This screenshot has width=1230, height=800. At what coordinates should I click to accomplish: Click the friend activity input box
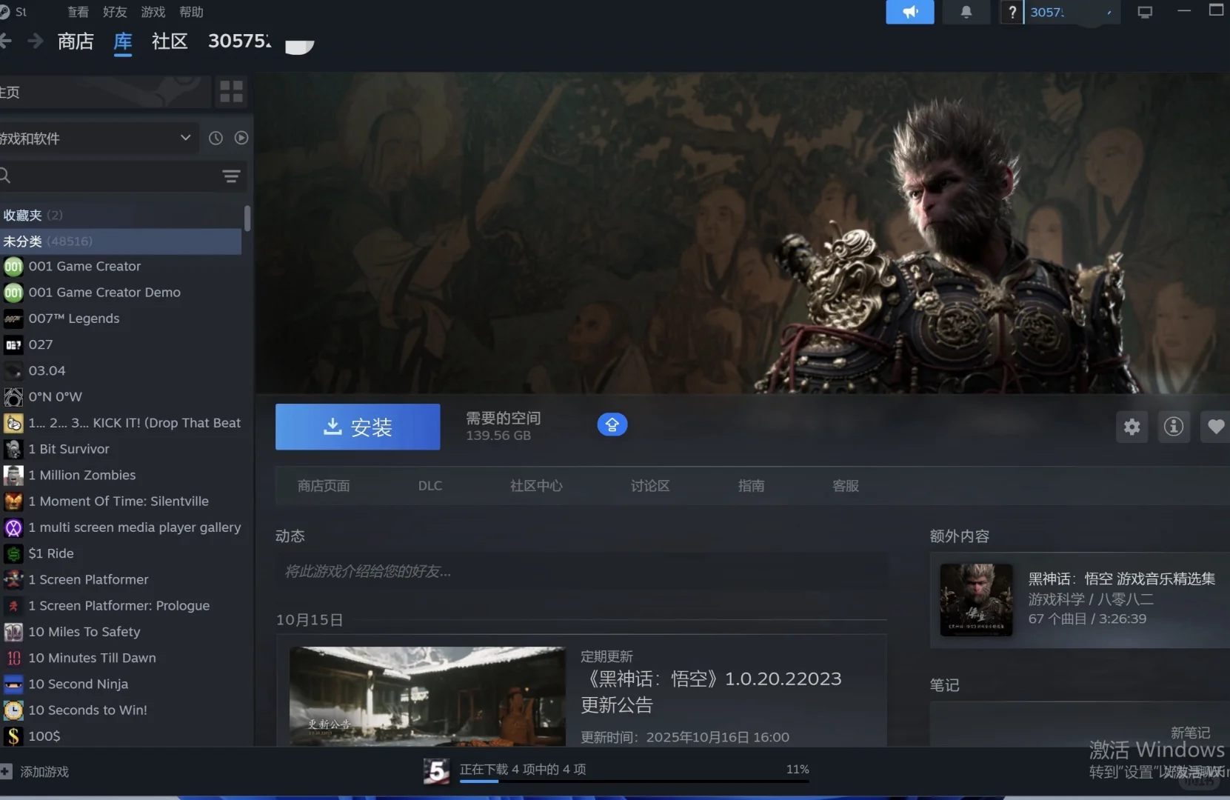coord(581,571)
